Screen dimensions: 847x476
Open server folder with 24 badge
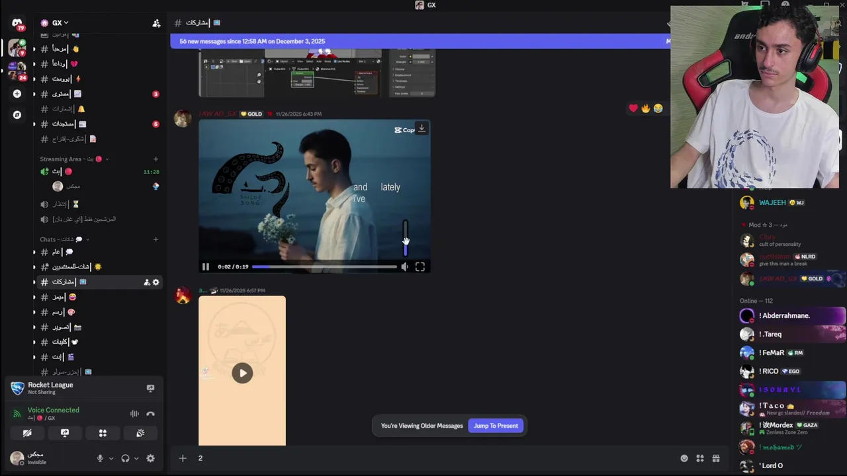click(17, 69)
